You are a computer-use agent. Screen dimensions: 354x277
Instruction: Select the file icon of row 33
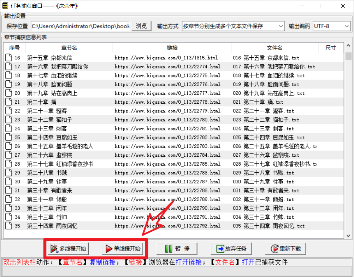point(8,208)
